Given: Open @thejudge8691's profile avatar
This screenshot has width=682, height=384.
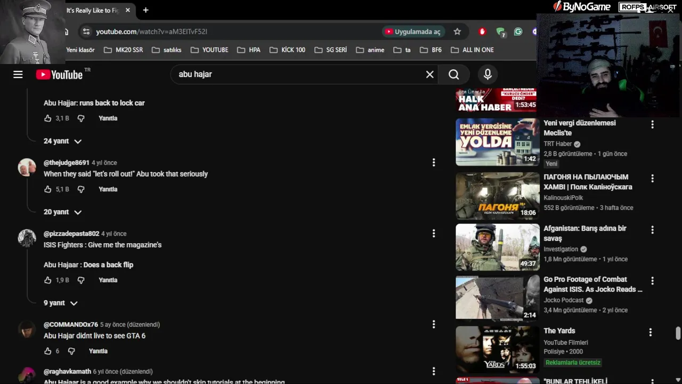Looking at the screenshot, I should tap(27, 167).
